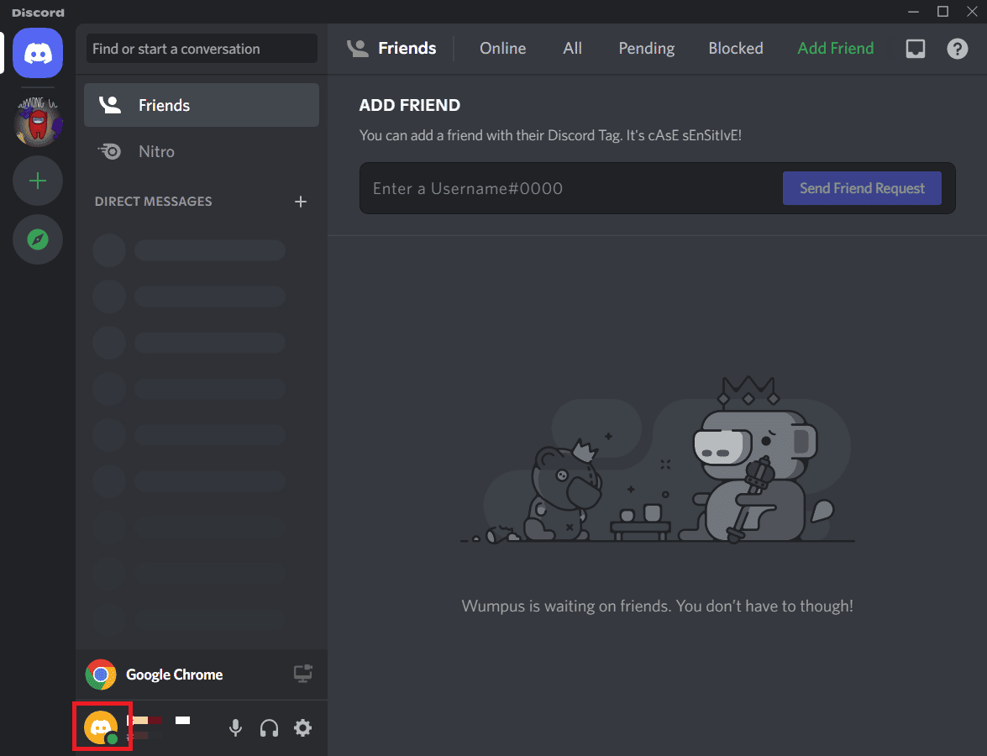The height and width of the screenshot is (756, 987).
Task: Create a new DM plus icon
Action: pos(301,202)
